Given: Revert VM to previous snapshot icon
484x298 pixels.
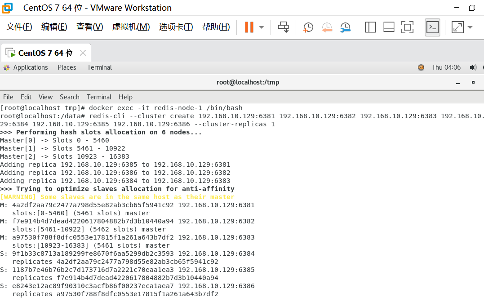Looking at the screenshot, I should [x=327, y=27].
